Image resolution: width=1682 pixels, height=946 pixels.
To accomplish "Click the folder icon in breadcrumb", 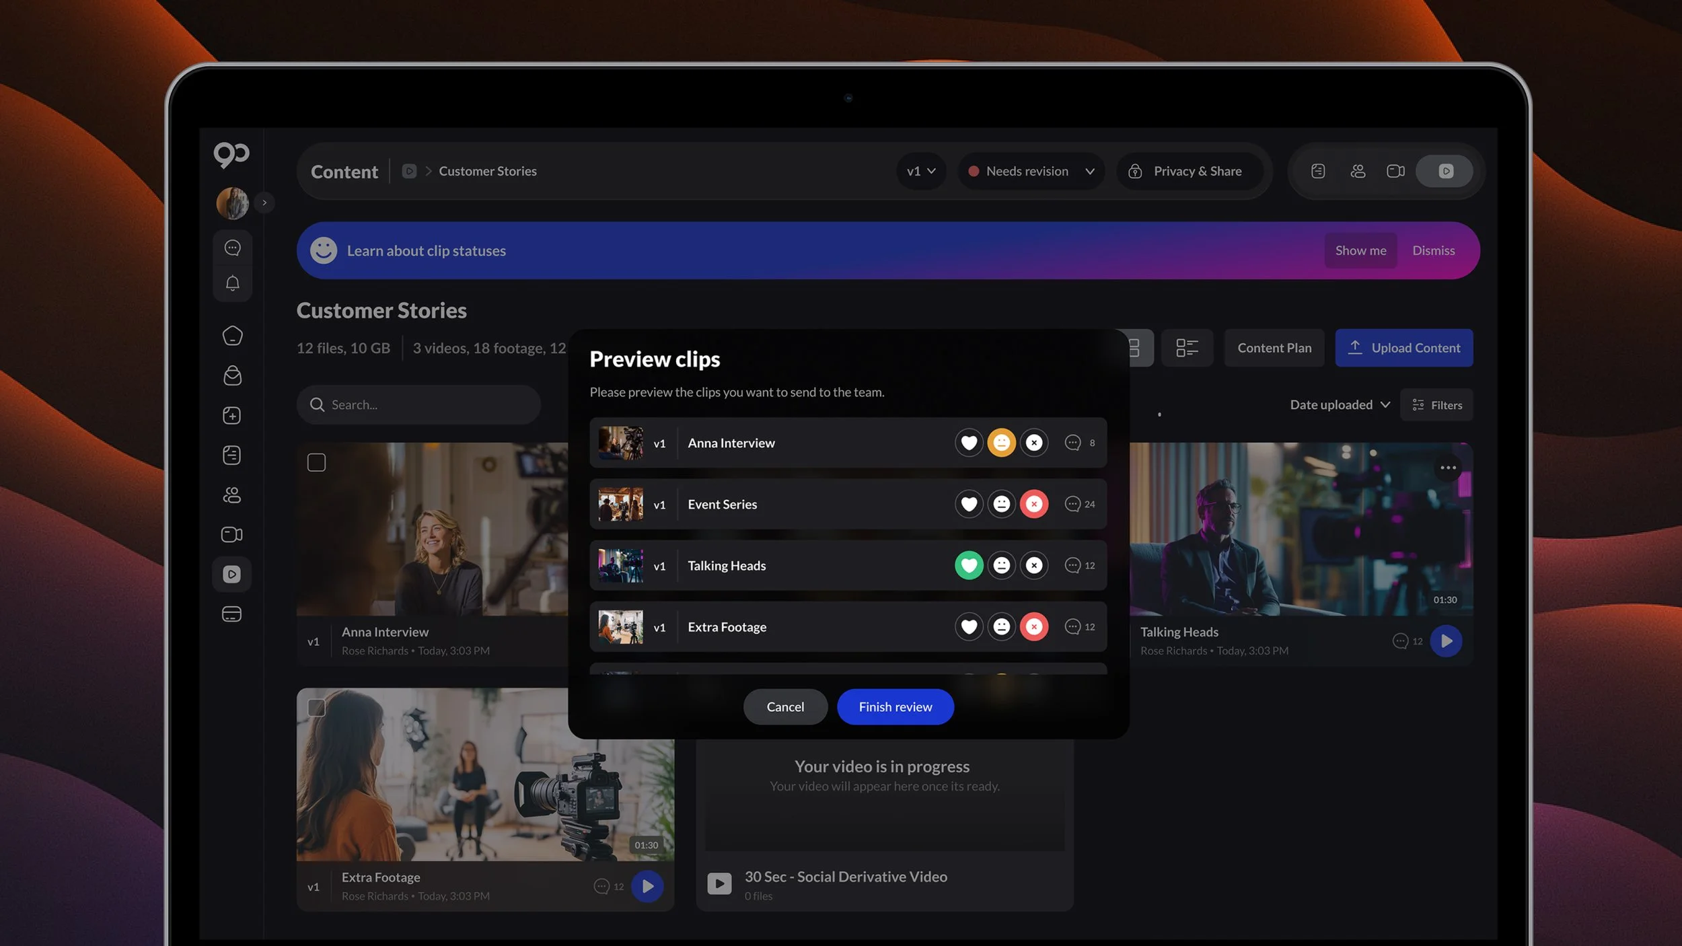I will coord(409,171).
